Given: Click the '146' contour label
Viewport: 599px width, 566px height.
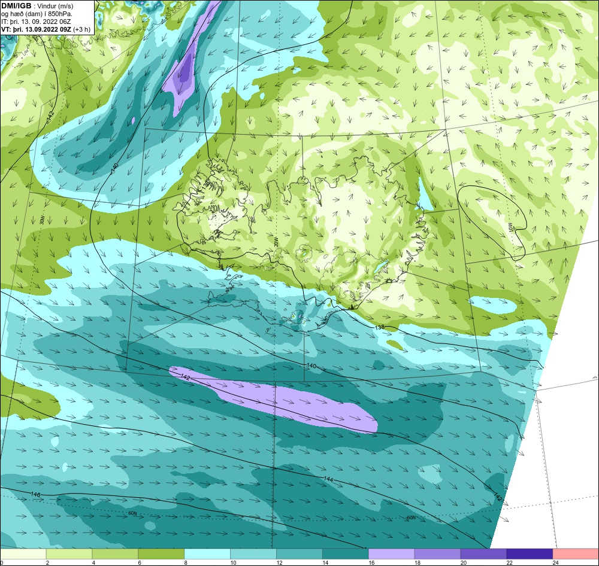Looking at the screenshot, I should [x=35, y=494].
